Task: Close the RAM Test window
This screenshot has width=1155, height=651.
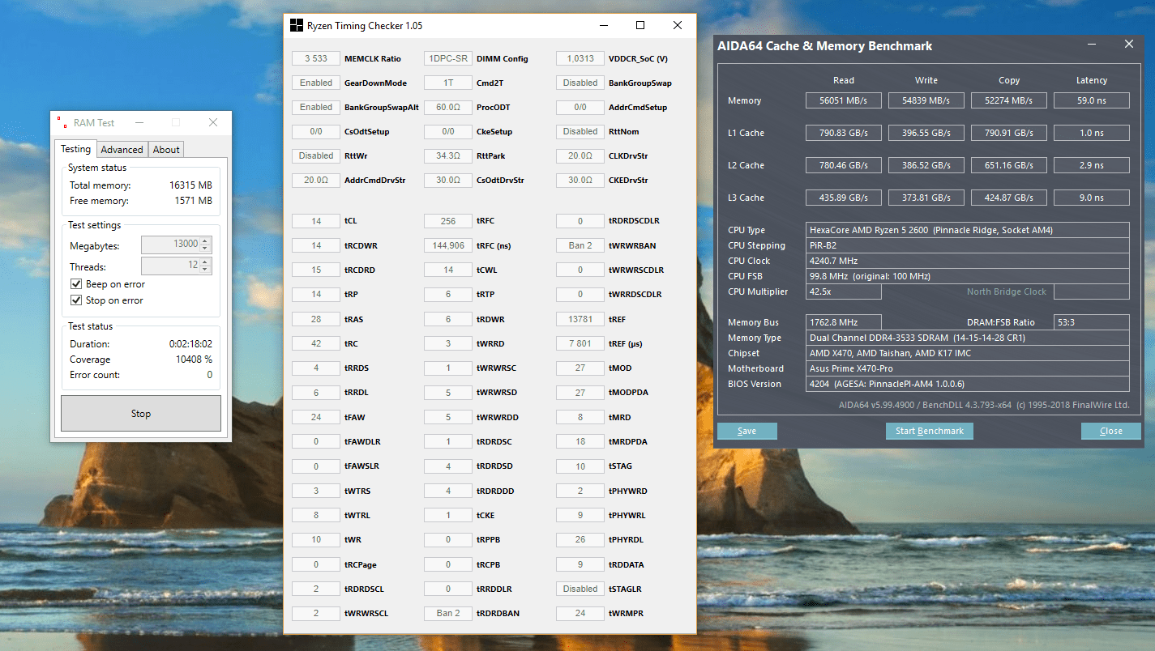Action: tap(212, 122)
